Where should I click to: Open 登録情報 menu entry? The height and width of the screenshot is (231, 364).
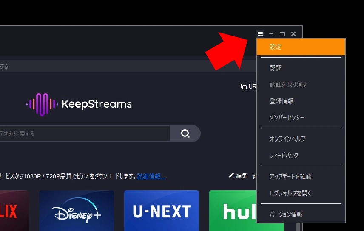[282, 101]
